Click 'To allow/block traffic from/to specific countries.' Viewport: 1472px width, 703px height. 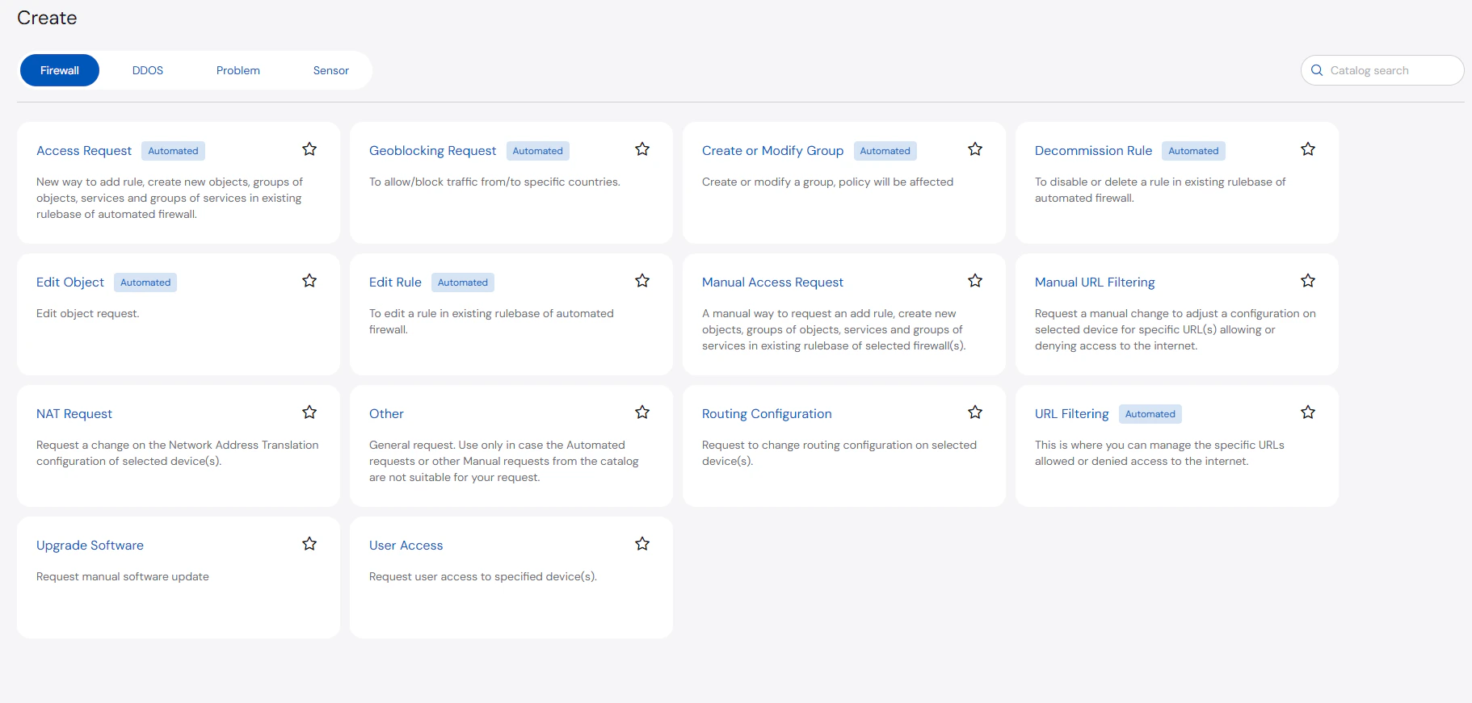(x=494, y=182)
